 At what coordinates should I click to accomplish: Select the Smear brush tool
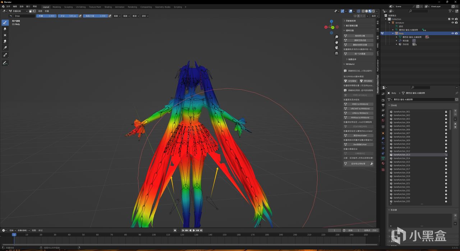coord(5,41)
